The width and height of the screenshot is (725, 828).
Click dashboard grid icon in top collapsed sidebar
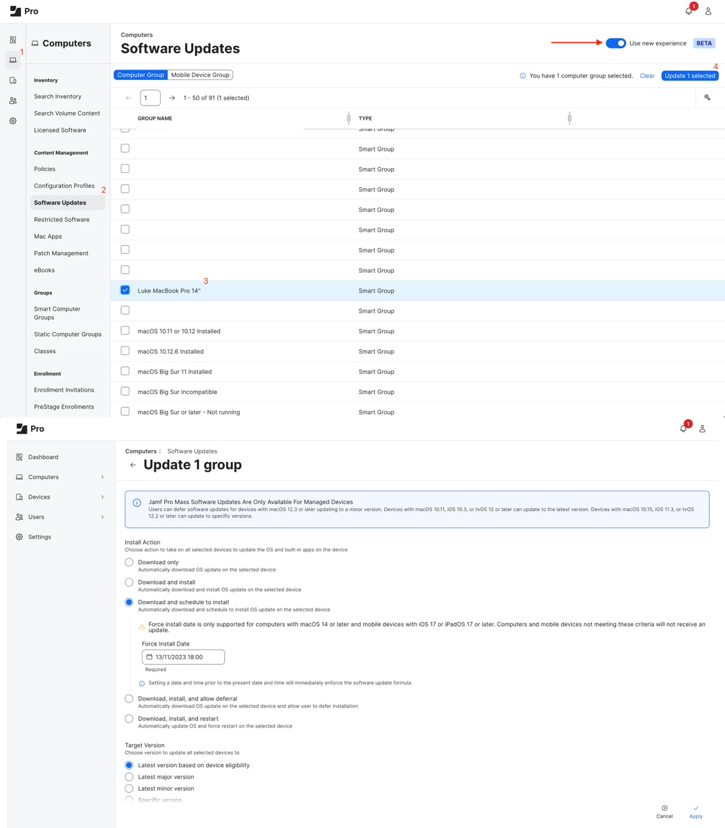pyautogui.click(x=12, y=40)
